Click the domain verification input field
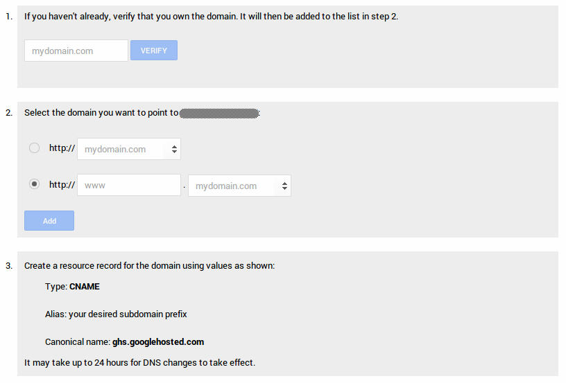Image resolution: width=566 pixels, height=383 pixels. [76, 51]
